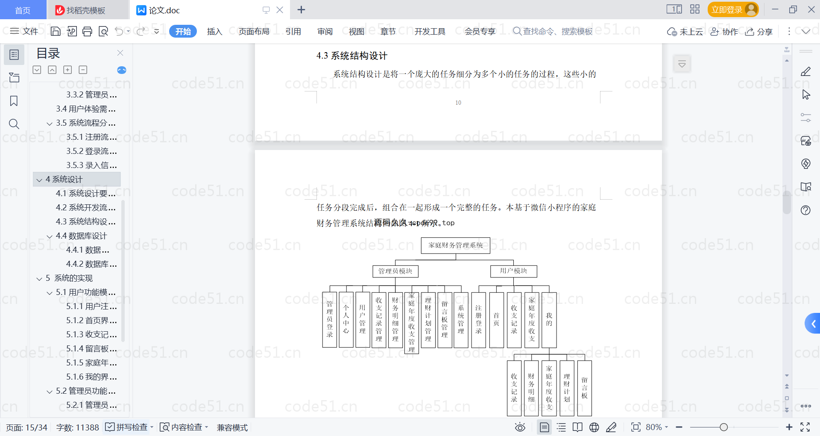Select the 视图 ribbon tab
The image size is (820, 436).
click(357, 31)
